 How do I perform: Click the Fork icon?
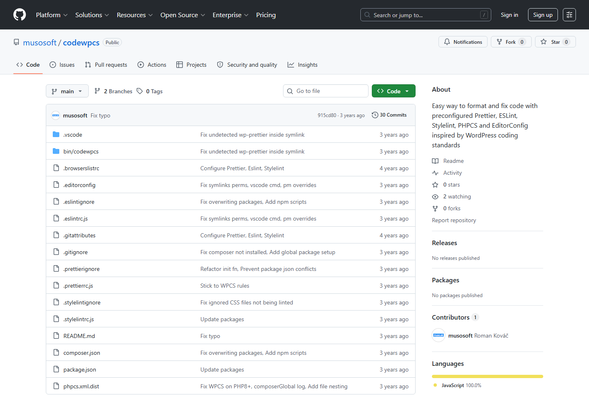pos(499,42)
